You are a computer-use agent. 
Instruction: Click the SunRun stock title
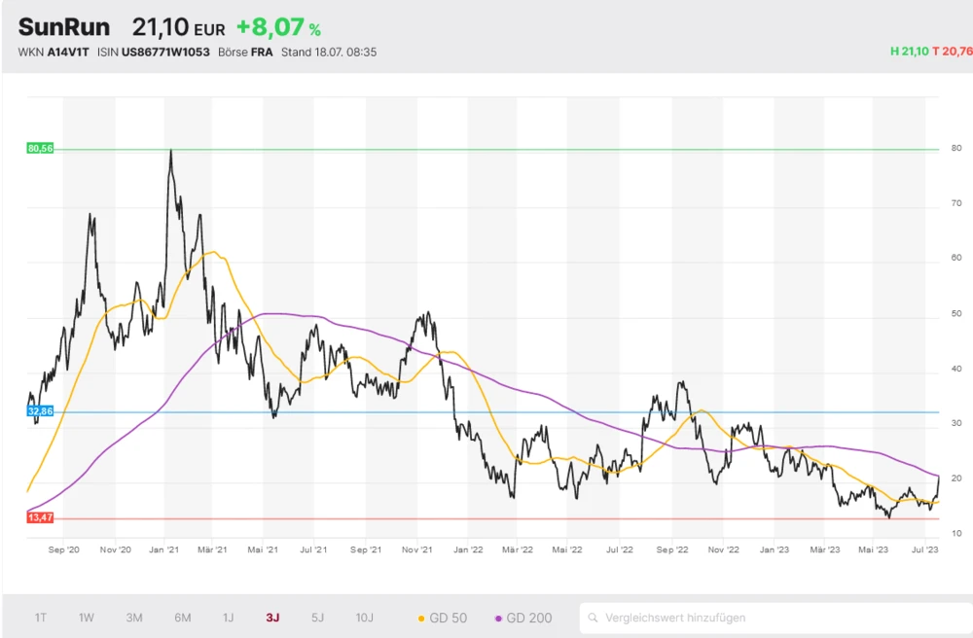point(64,27)
